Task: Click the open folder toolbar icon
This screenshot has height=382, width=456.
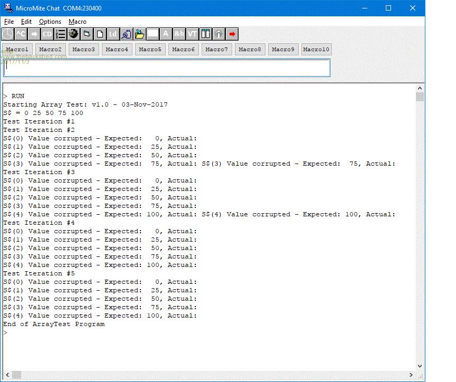Action: click(139, 34)
